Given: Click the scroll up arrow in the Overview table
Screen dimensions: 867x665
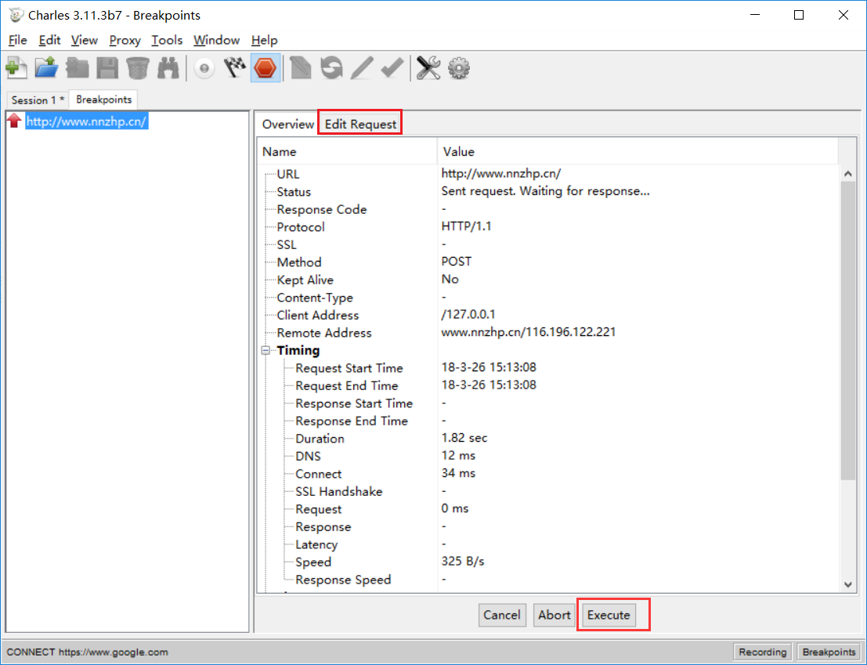Looking at the screenshot, I should click(848, 174).
